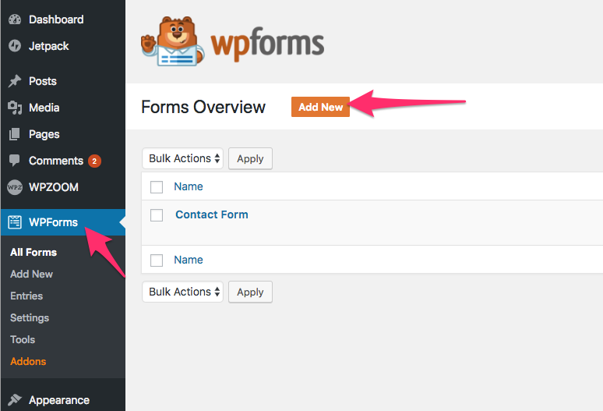Open the Tools submenu item
The height and width of the screenshot is (411, 603).
point(23,339)
